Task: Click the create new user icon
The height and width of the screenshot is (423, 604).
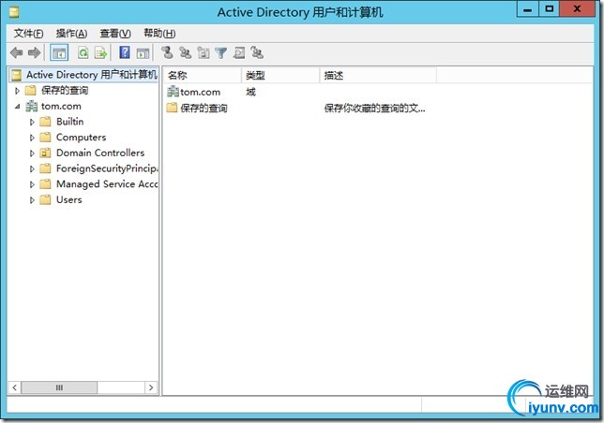Action: [167, 52]
